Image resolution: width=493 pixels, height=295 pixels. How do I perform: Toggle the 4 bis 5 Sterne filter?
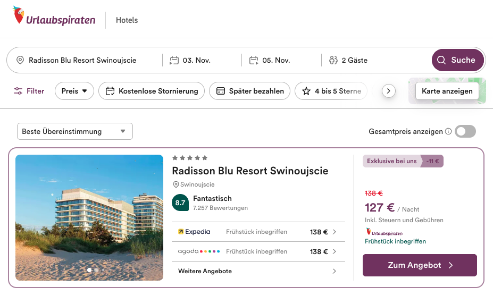click(331, 91)
